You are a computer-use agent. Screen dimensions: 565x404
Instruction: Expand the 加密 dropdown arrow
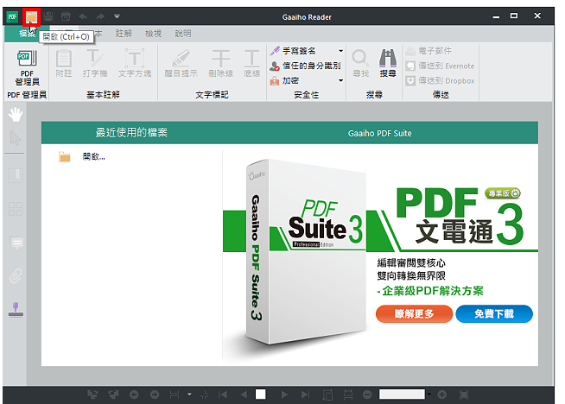click(x=340, y=80)
